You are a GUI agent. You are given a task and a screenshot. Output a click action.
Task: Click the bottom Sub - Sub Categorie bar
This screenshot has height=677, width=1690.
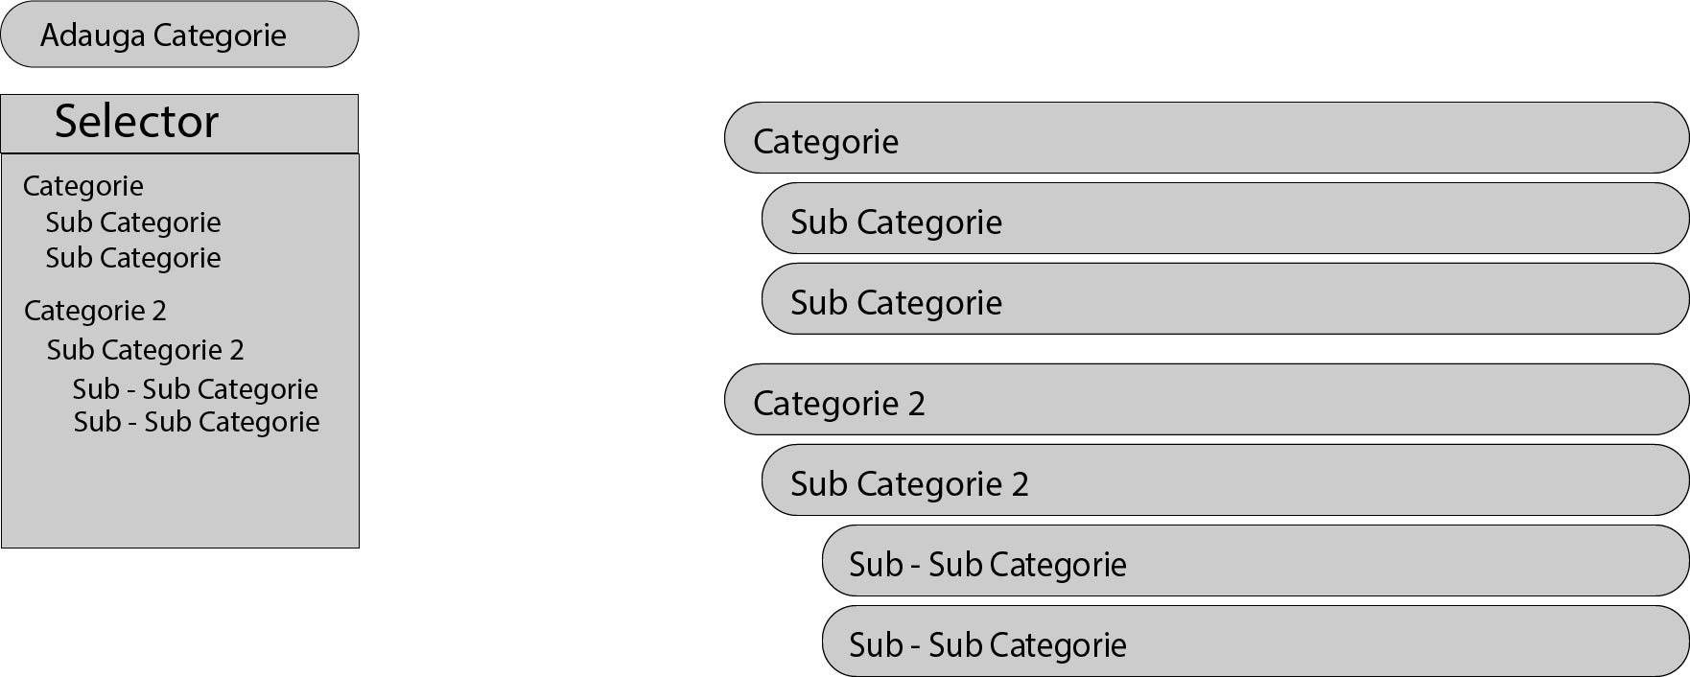click(x=1255, y=641)
